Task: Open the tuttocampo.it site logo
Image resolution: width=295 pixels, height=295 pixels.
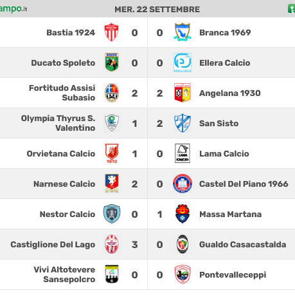Action: (13, 9)
